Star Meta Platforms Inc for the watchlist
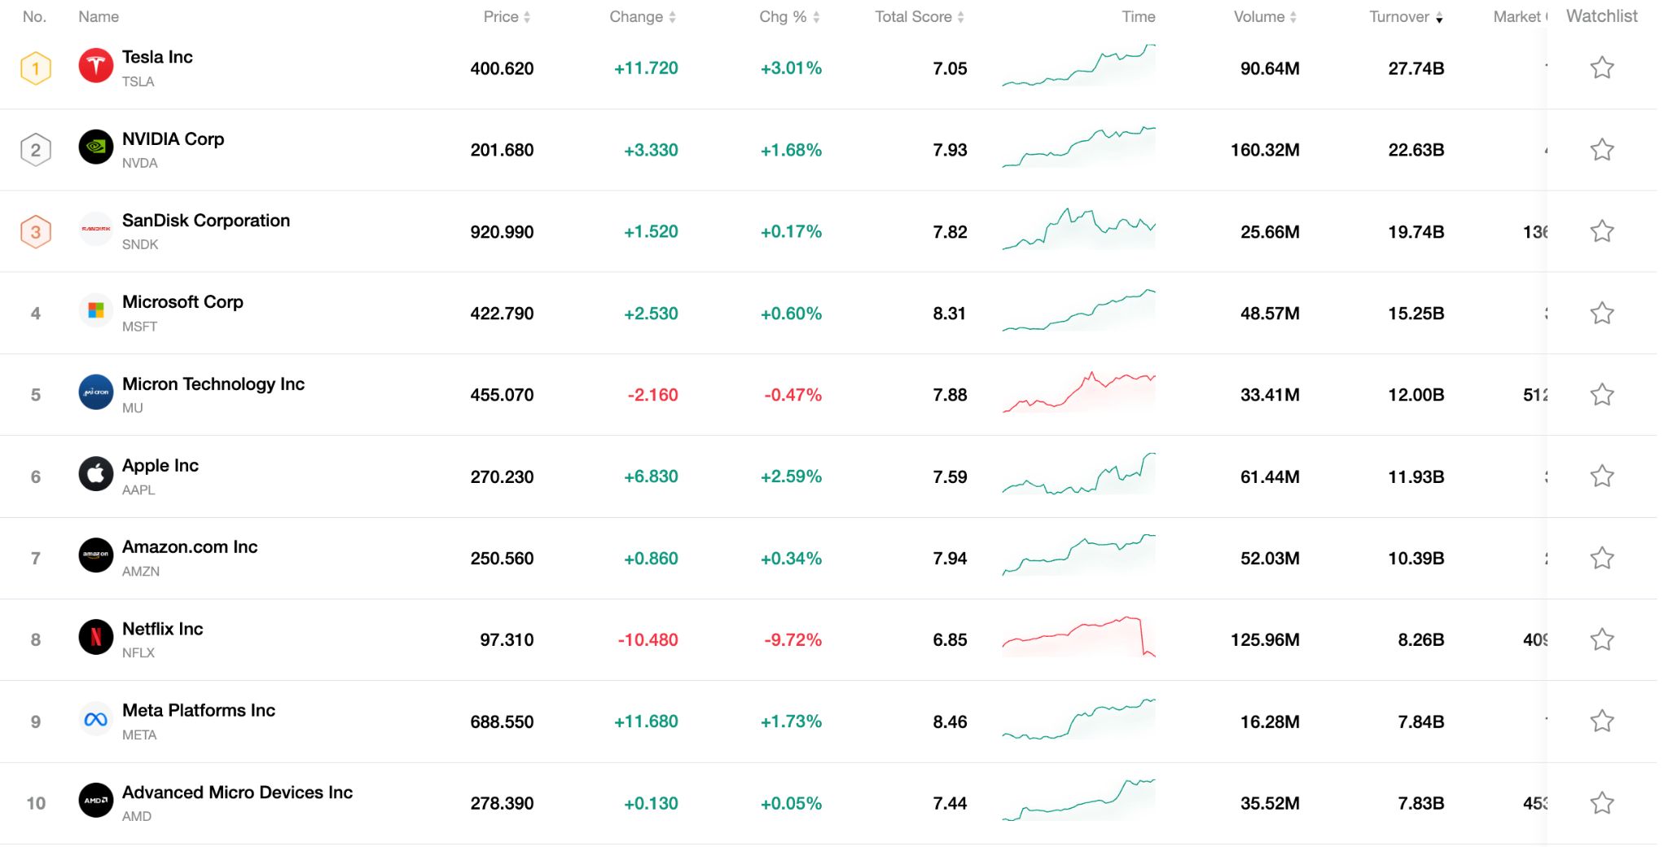1668x847 pixels. click(x=1601, y=720)
